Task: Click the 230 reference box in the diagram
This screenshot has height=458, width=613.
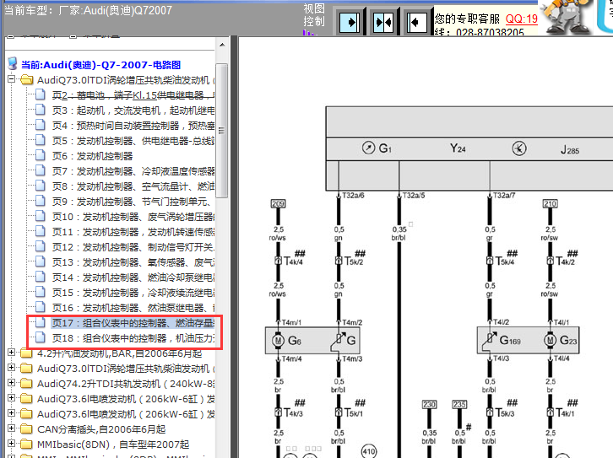Action: [x=429, y=404]
